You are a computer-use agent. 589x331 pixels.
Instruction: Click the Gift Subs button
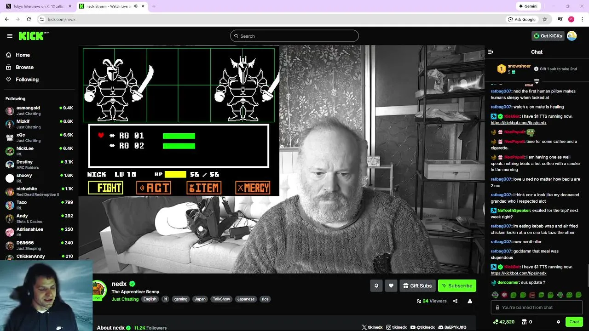tap(417, 285)
